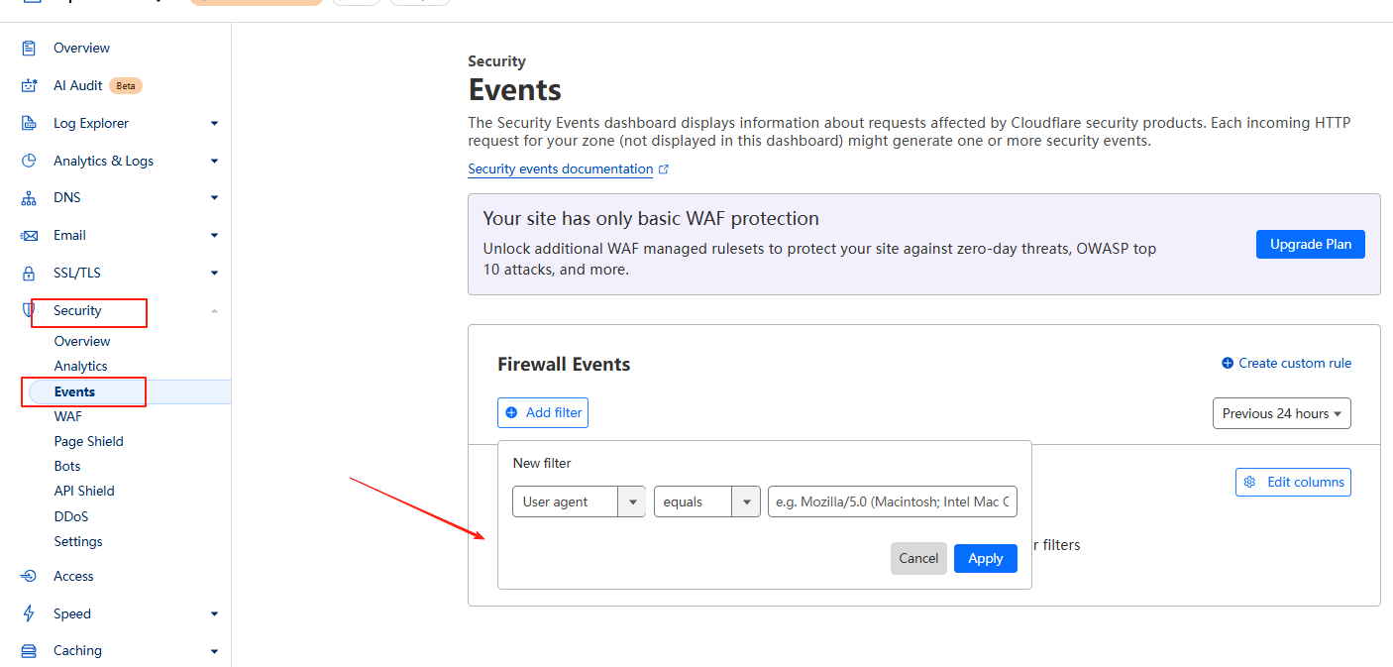Expand the Caching section
The height and width of the screenshot is (667, 1393).
pos(214,650)
